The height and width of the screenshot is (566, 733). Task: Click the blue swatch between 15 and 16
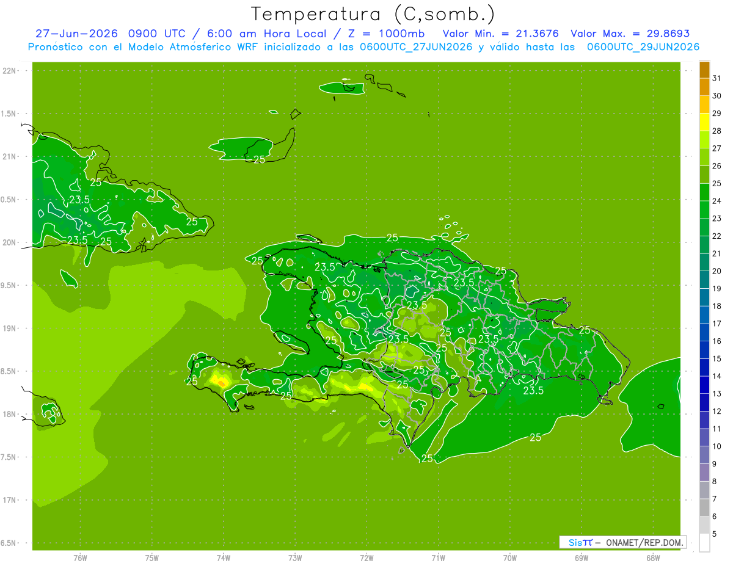click(704, 350)
